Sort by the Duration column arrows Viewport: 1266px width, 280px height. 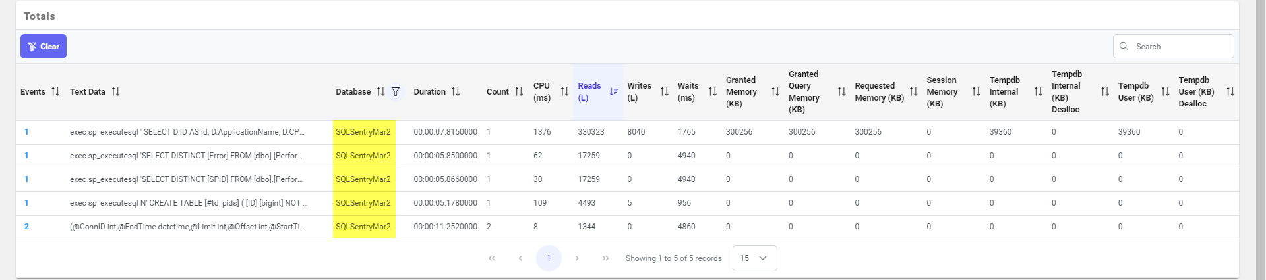(456, 92)
